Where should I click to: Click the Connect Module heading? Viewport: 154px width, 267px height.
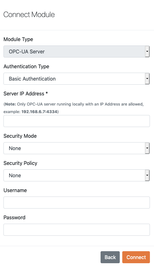(29, 15)
